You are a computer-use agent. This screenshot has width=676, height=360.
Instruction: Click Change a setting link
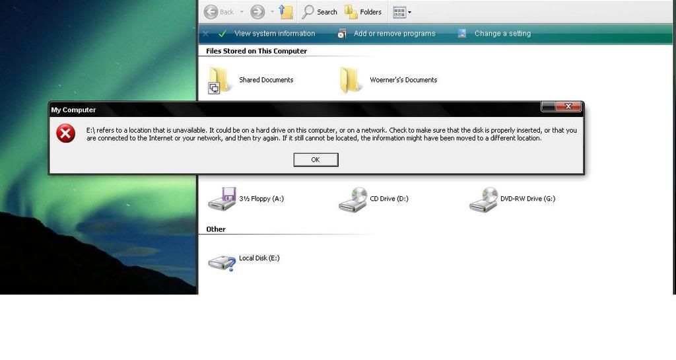pos(502,34)
